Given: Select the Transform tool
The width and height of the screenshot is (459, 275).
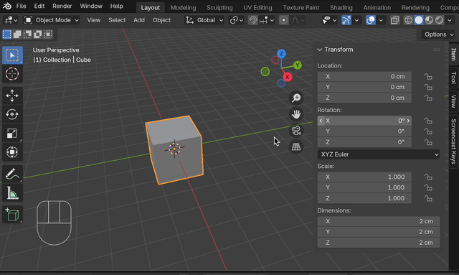Looking at the screenshot, I should (x=12, y=152).
